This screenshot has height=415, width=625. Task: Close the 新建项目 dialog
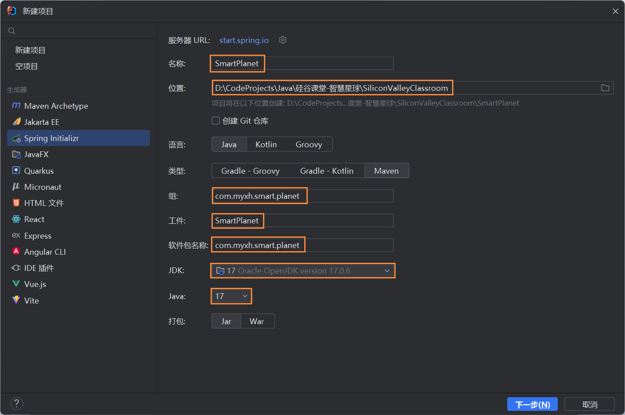(x=616, y=11)
